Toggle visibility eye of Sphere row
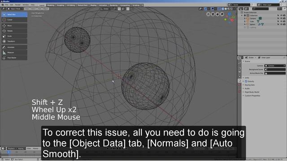287x161 pixels. coord(281,24)
